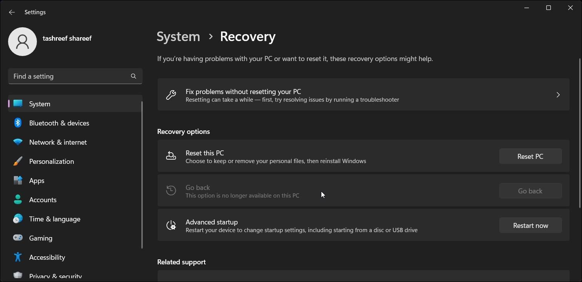Viewport: 582px width, 282px height.
Task: Click the Apps sidebar icon
Action: click(x=18, y=180)
